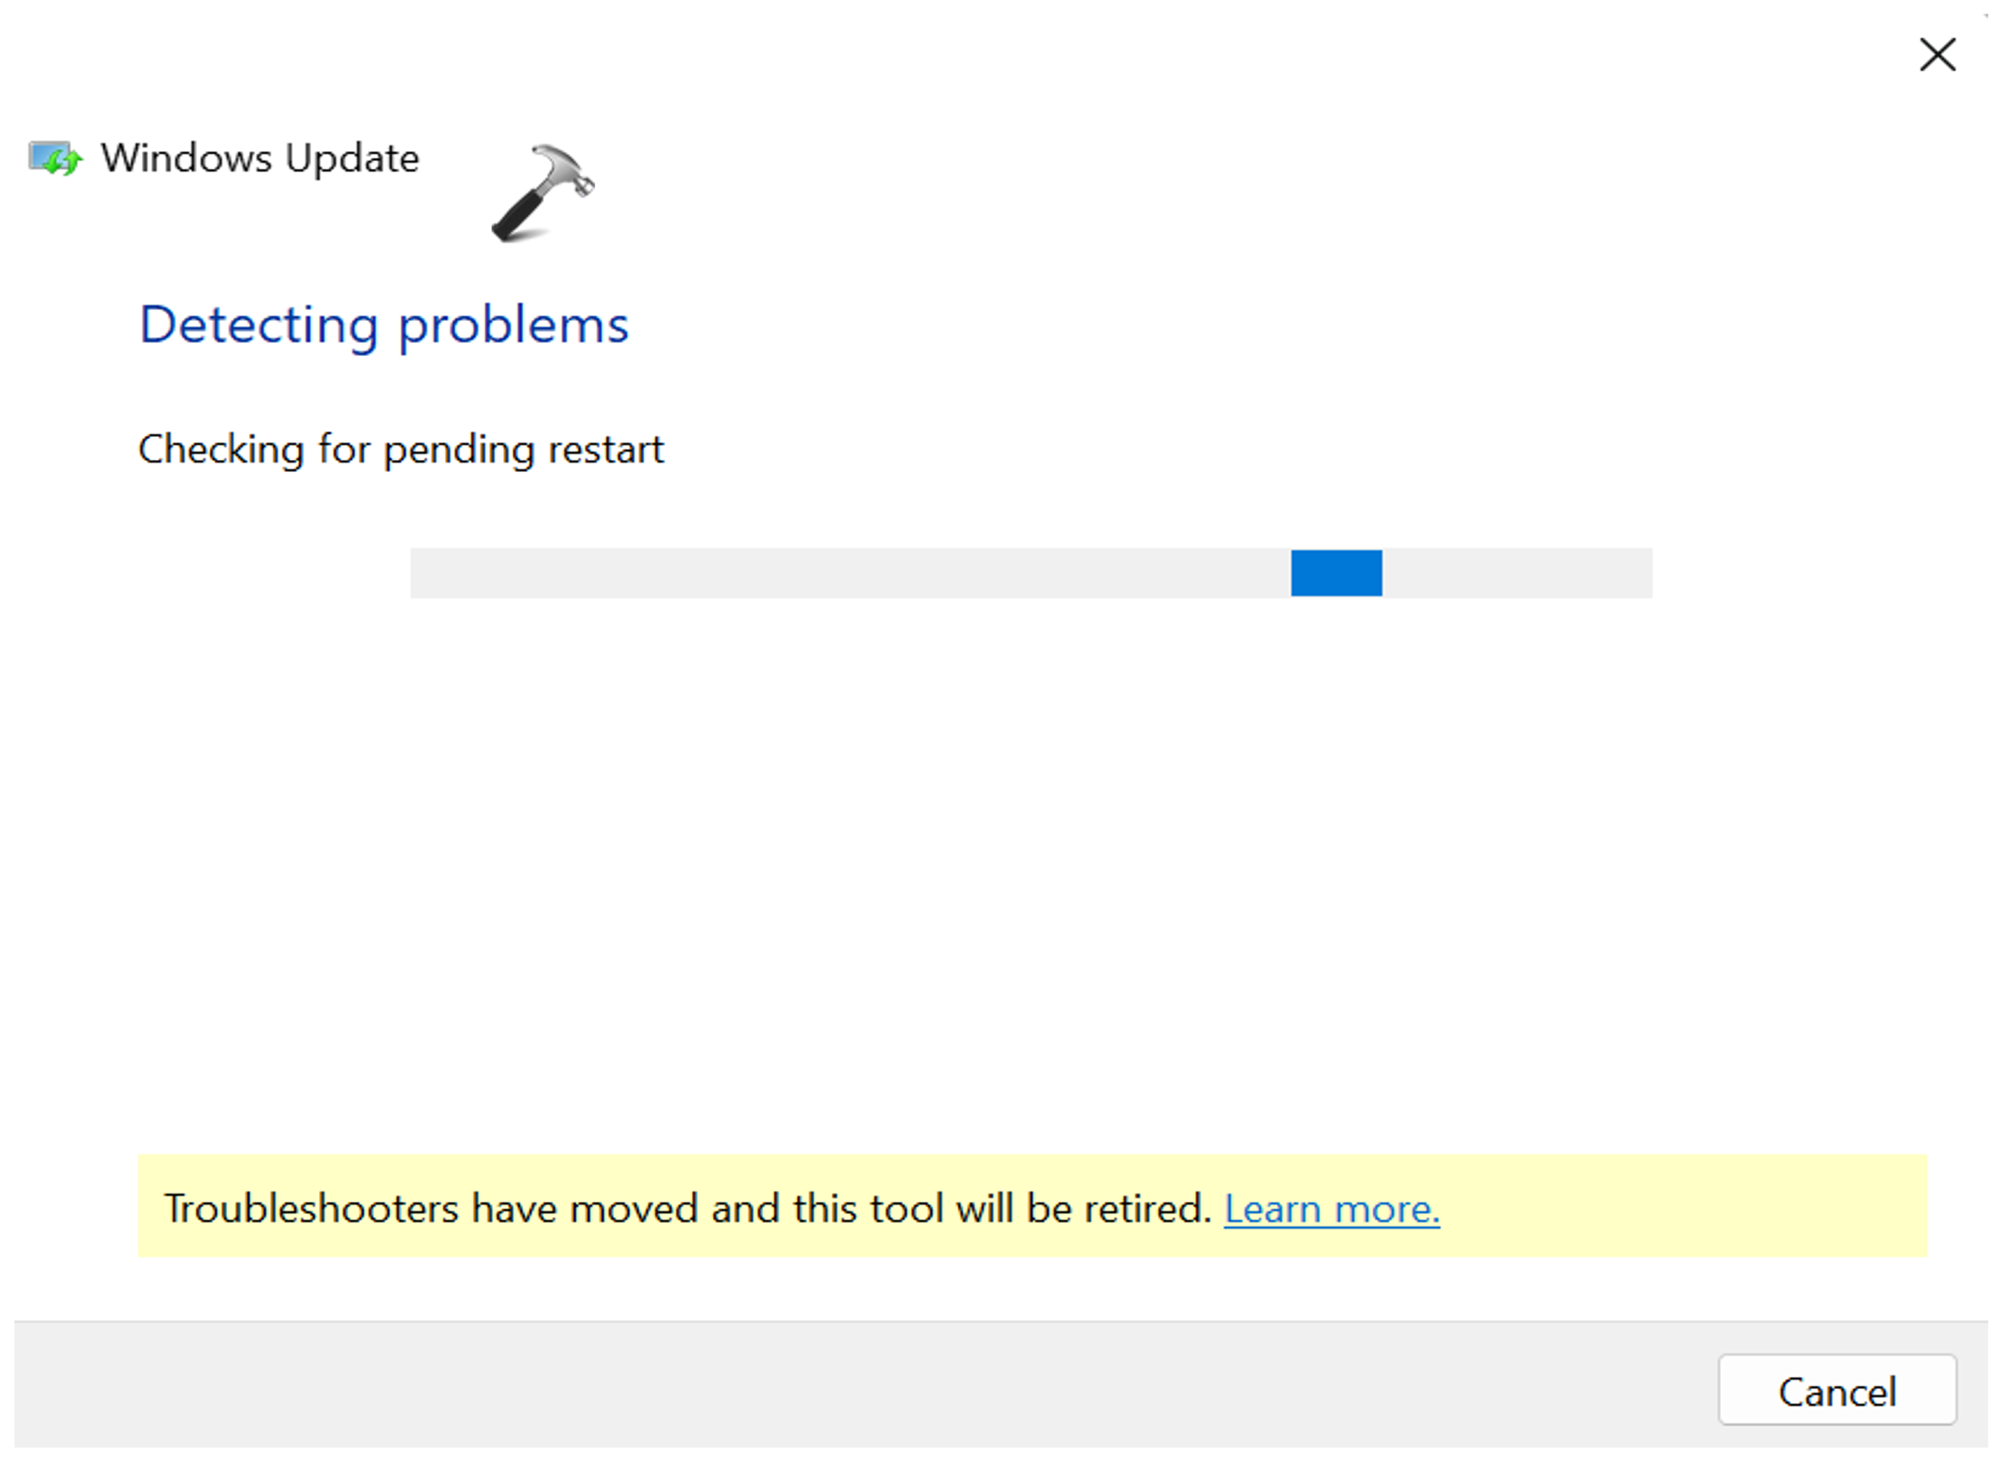Open the Learn more link
This screenshot has height=1462, width=2002.
(x=1331, y=1209)
